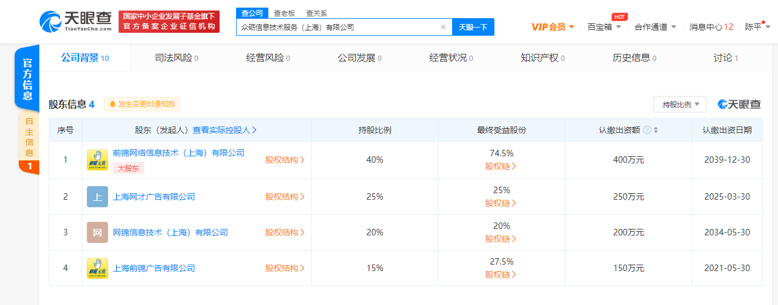
Task: Open 查看实际控股人 link
Action: click(x=225, y=130)
